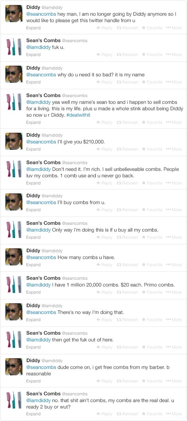Expand the 'free combs from my barber' tweet
Screen dimensions: 187x421
click(x=33, y=381)
